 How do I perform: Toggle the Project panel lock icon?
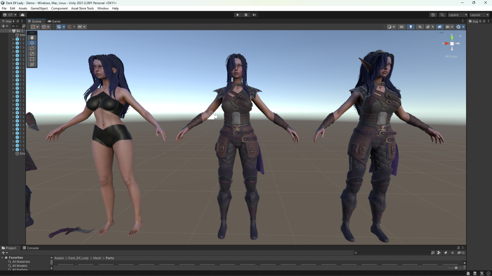click(458, 248)
